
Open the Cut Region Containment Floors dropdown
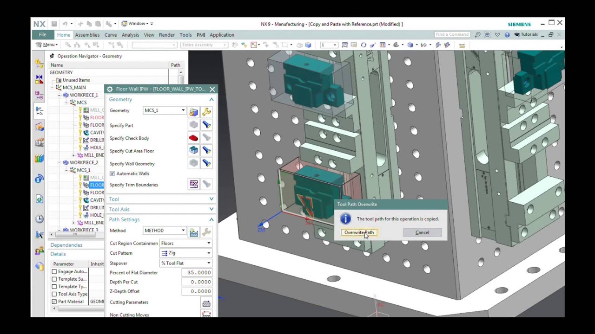[x=185, y=243]
